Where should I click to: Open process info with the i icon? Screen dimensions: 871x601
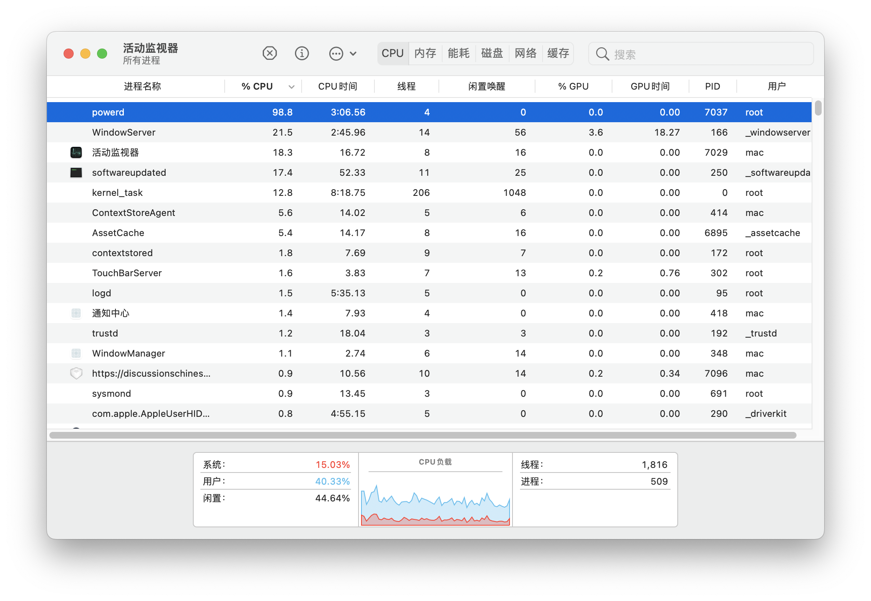coord(302,54)
